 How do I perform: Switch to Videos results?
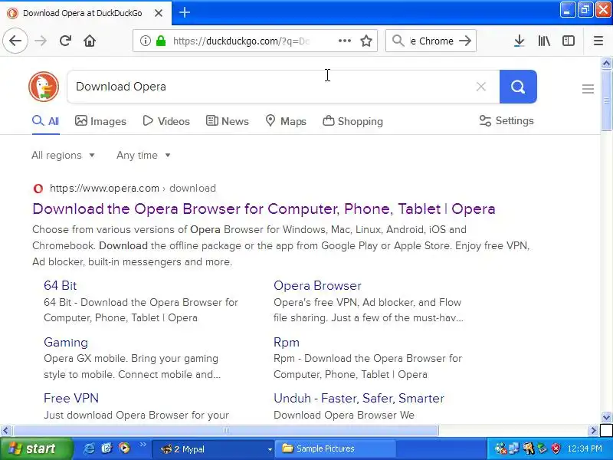[166, 121]
